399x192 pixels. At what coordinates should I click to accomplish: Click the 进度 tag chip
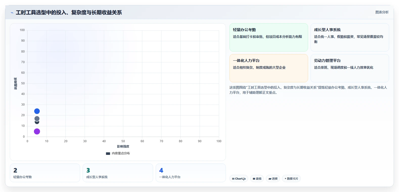273,179
